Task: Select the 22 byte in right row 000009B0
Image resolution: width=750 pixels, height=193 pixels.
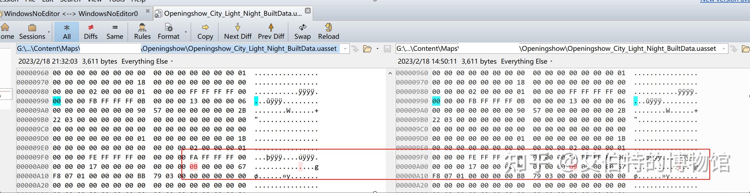Action: click(436, 120)
